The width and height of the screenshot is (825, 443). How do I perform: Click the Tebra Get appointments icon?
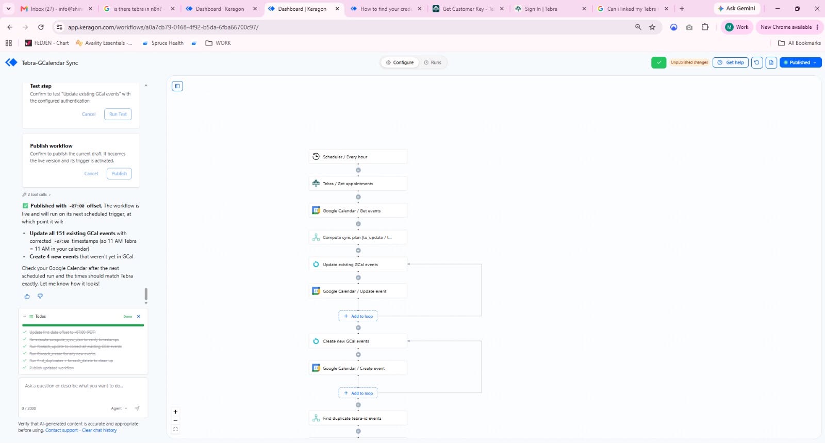(316, 183)
